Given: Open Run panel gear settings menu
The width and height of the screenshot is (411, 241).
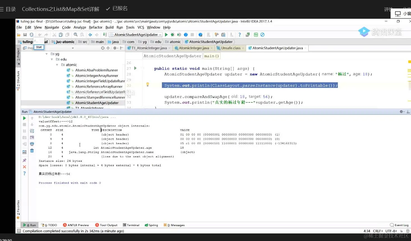Looking at the screenshot, I should 402,112.
